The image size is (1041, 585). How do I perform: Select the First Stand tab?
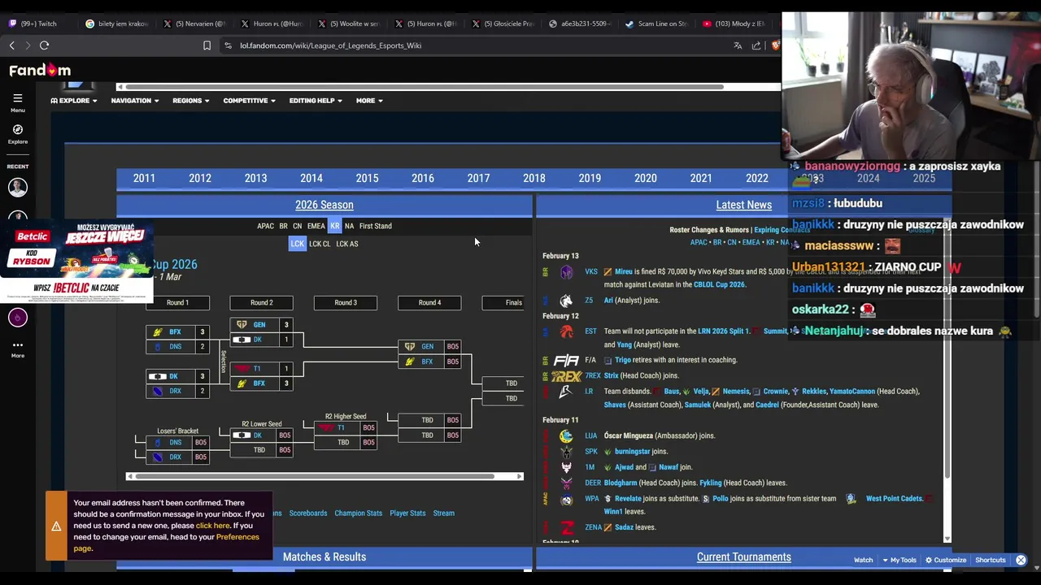point(375,226)
